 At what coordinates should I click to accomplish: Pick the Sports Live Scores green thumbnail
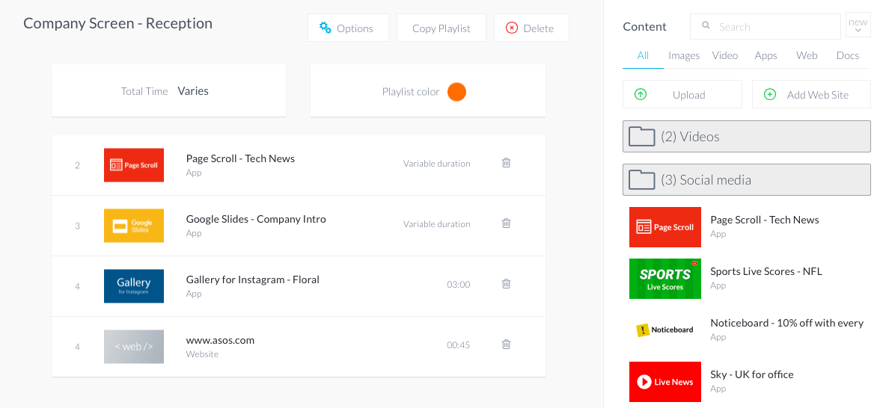pos(665,279)
